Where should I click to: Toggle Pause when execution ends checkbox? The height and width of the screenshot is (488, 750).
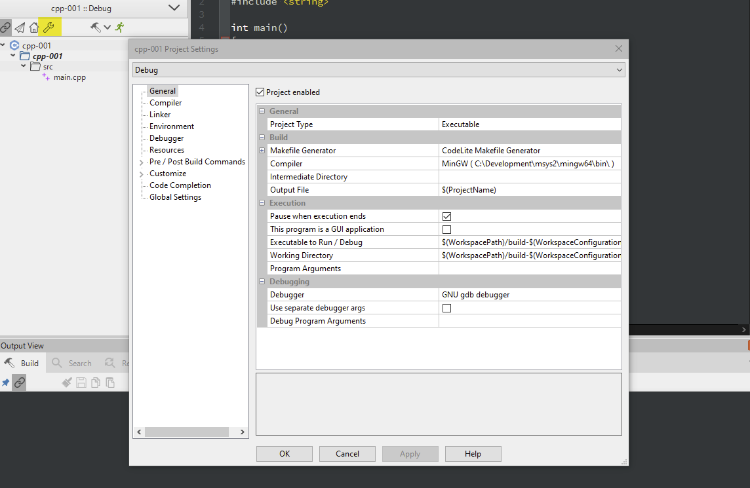click(x=446, y=217)
